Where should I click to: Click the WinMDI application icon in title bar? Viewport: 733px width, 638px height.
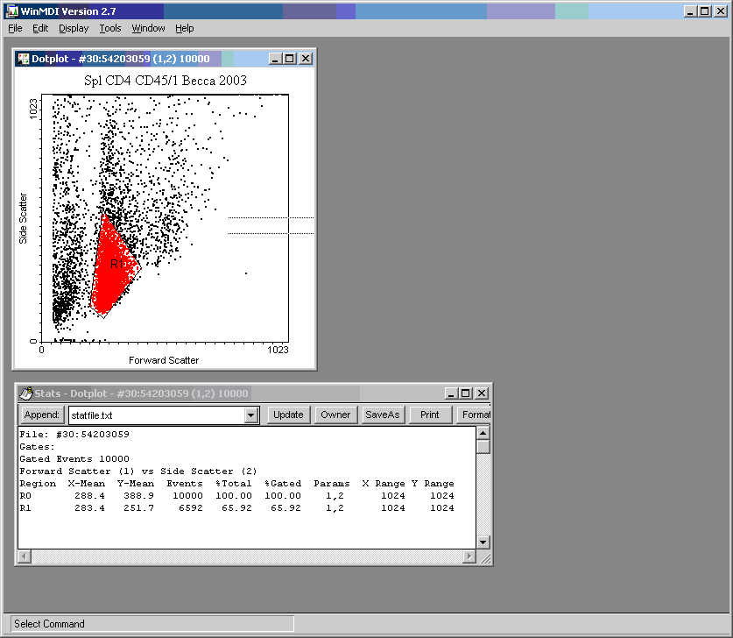pyautogui.click(x=11, y=11)
